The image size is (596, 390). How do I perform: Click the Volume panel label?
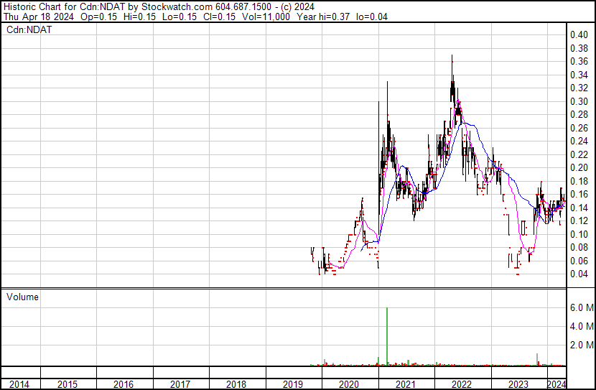click(22, 297)
